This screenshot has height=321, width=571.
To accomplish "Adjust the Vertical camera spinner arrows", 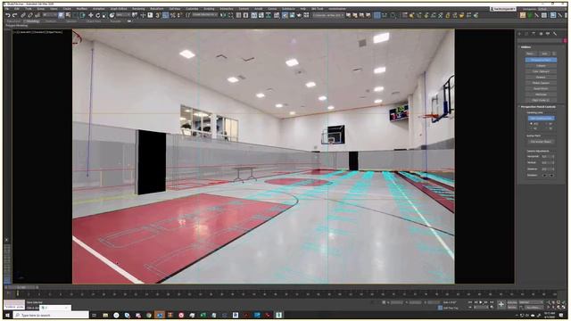I will coord(553,162).
